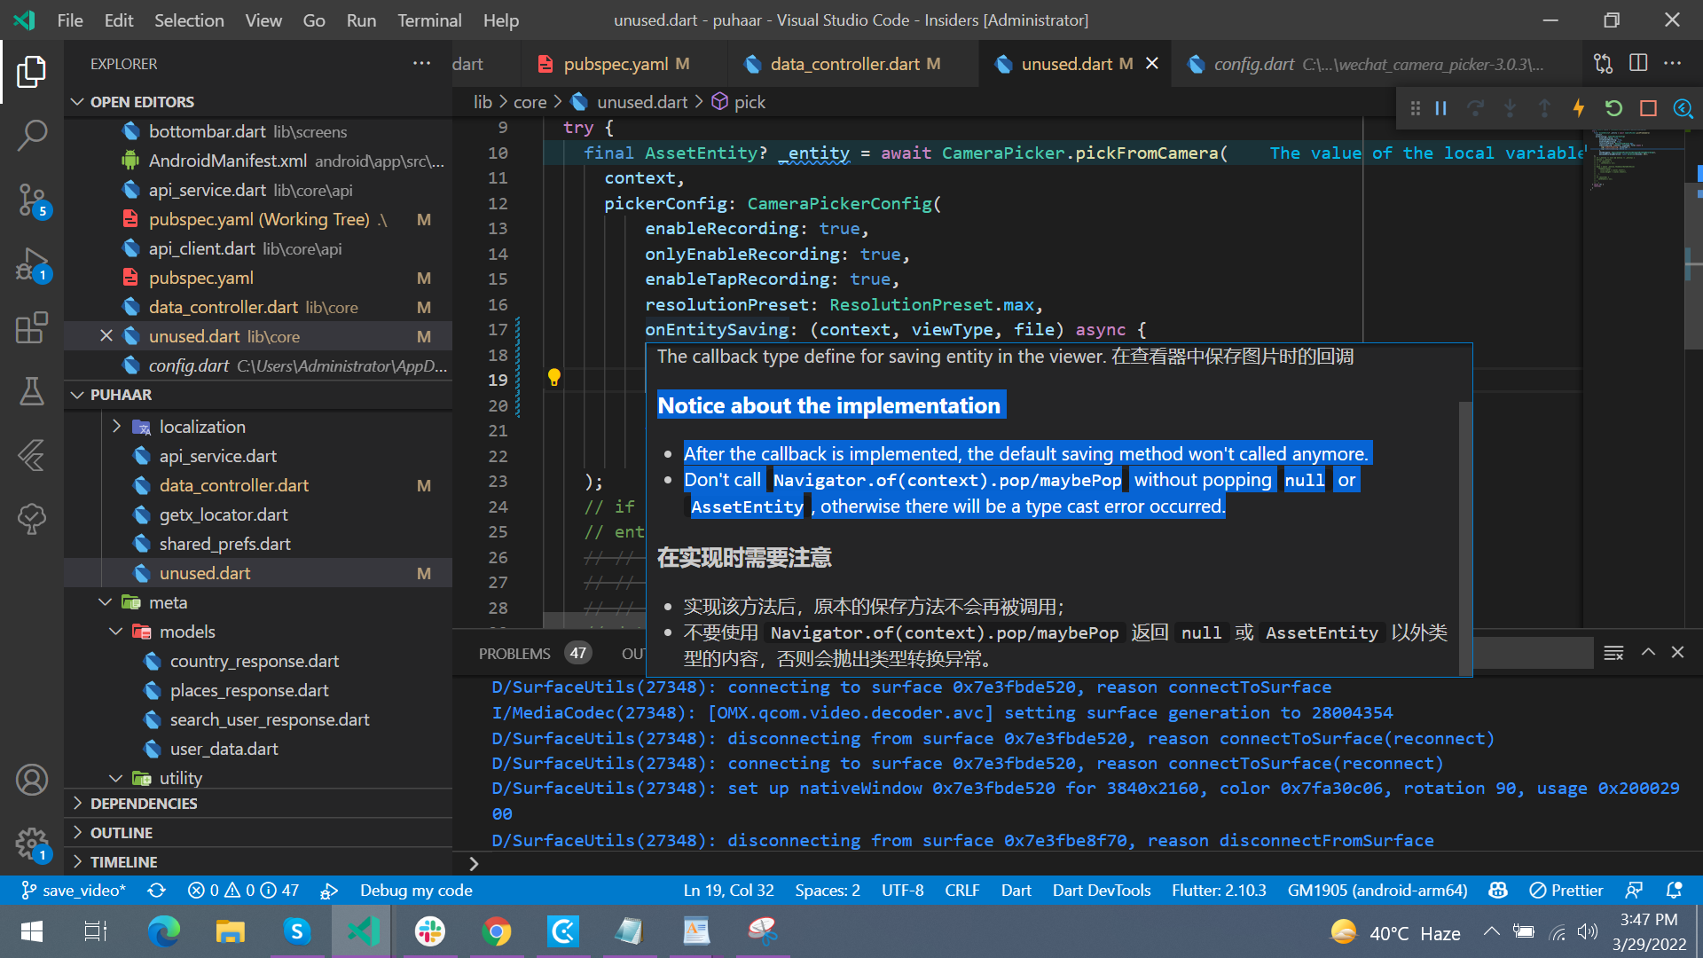The width and height of the screenshot is (1703, 958).
Task: Stop debugging with the red square icon
Action: coord(1648,107)
